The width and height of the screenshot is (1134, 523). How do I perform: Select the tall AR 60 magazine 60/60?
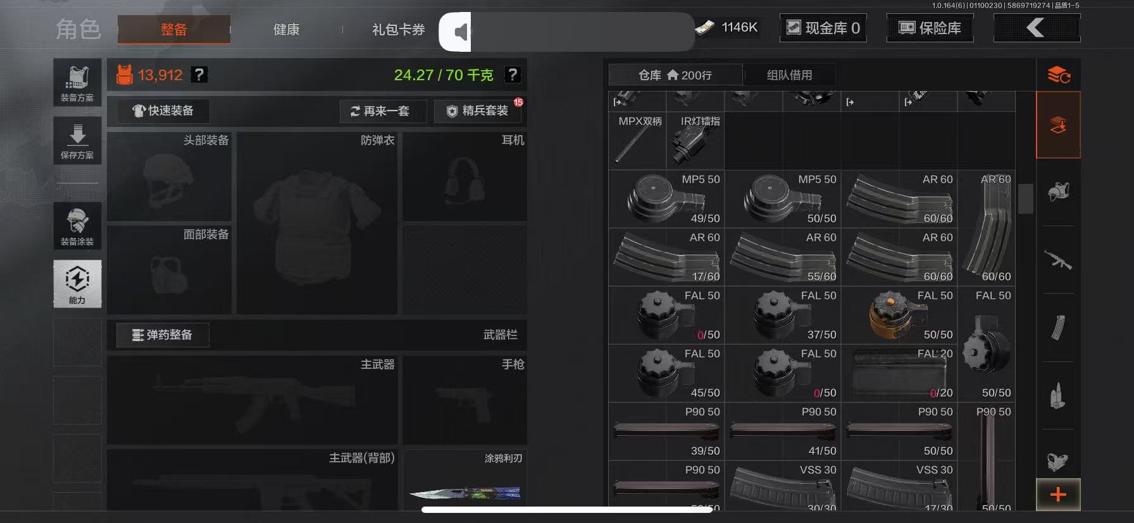click(x=987, y=228)
